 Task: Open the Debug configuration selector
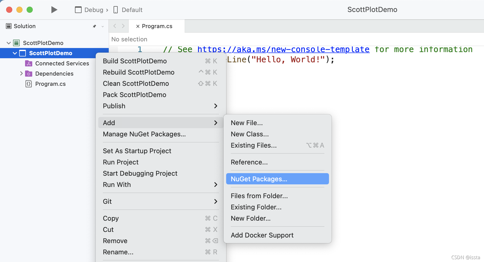click(89, 10)
